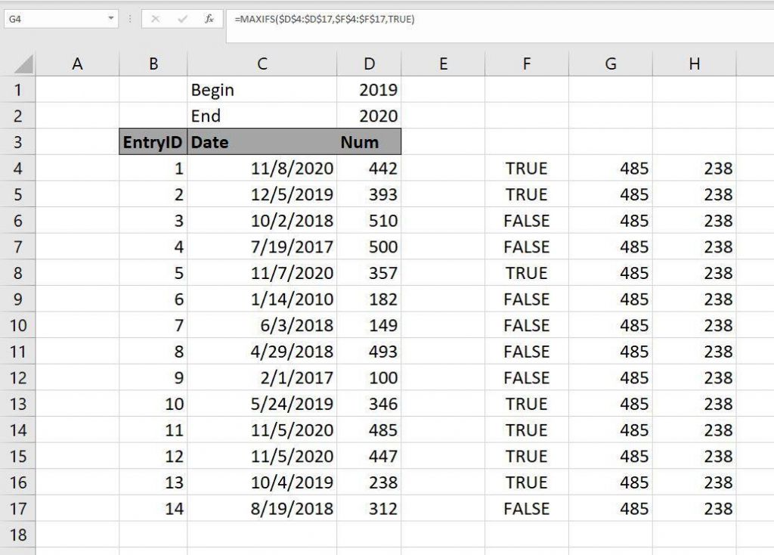Viewport: 774px width, 555px height.
Task: Open the Name Box dropdown arrow
Action: click(111, 18)
